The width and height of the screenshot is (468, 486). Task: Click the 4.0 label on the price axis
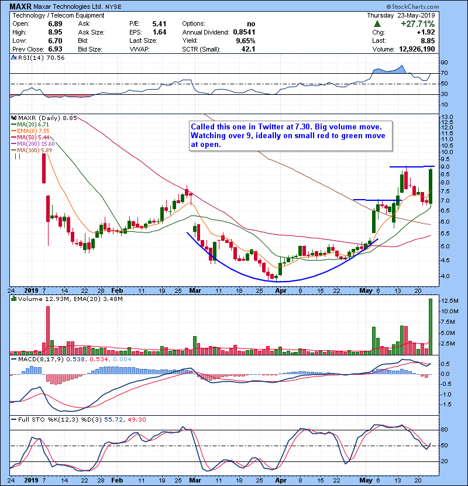[445, 276]
